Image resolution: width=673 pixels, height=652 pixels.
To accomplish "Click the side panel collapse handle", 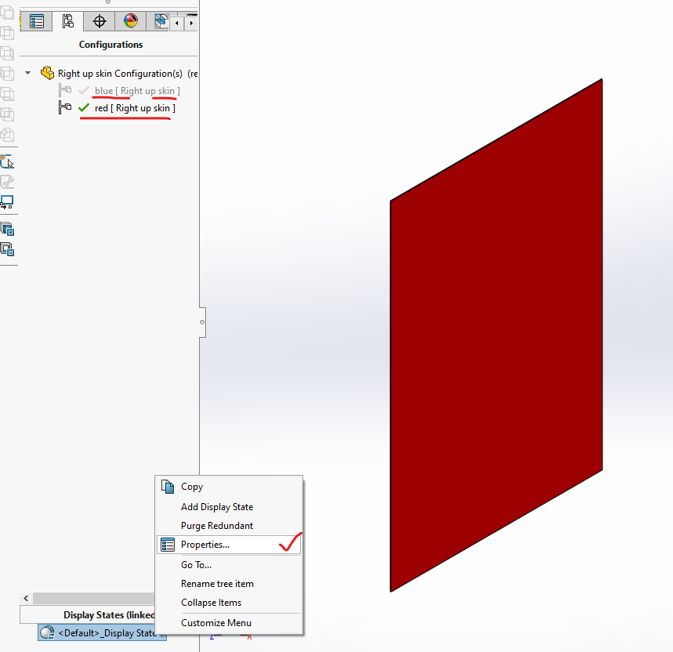I will point(202,322).
